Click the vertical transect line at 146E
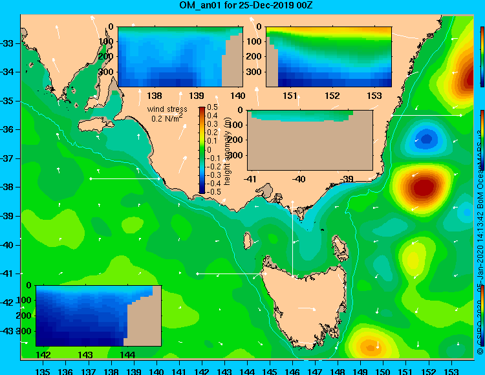Screen dimensions: 485x375 292,239
